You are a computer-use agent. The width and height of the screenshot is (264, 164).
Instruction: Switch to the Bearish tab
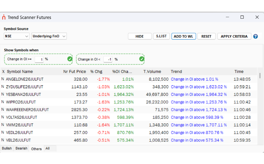21,148
